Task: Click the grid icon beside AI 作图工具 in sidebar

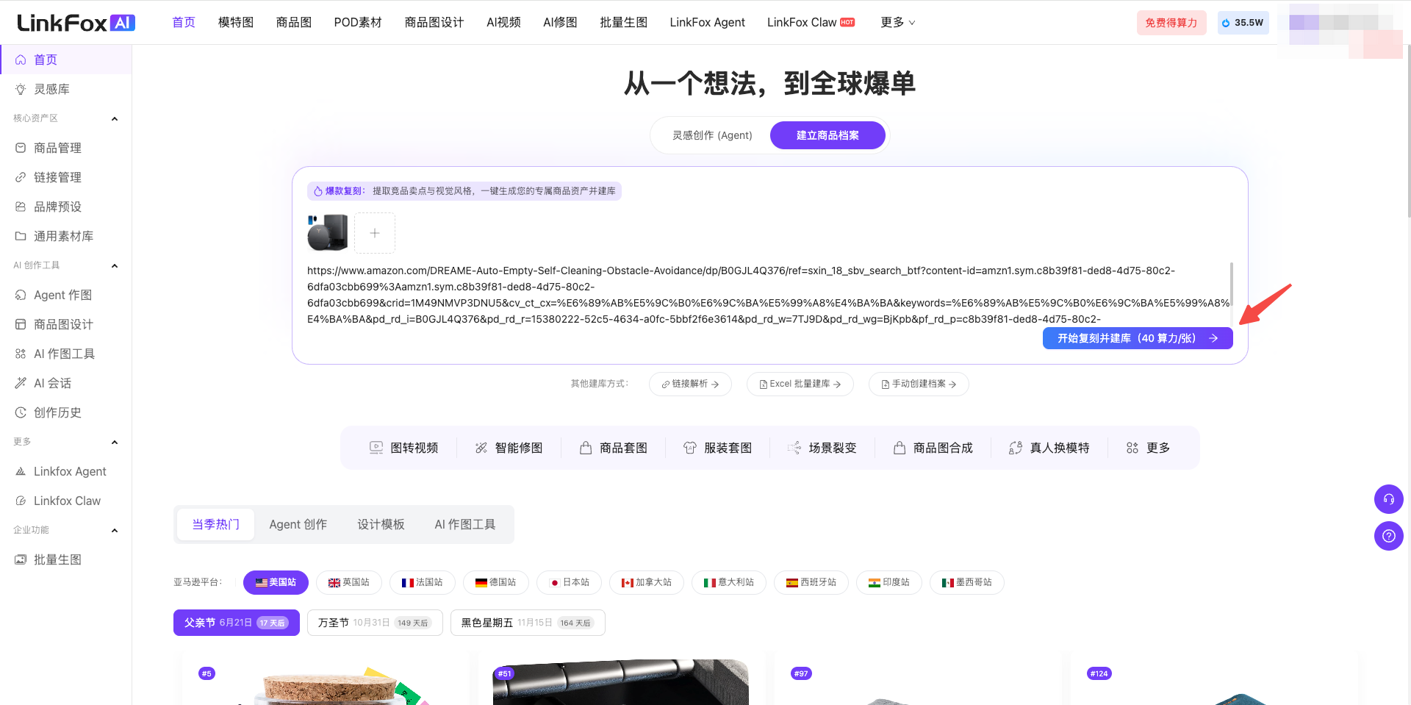Action: click(x=21, y=354)
